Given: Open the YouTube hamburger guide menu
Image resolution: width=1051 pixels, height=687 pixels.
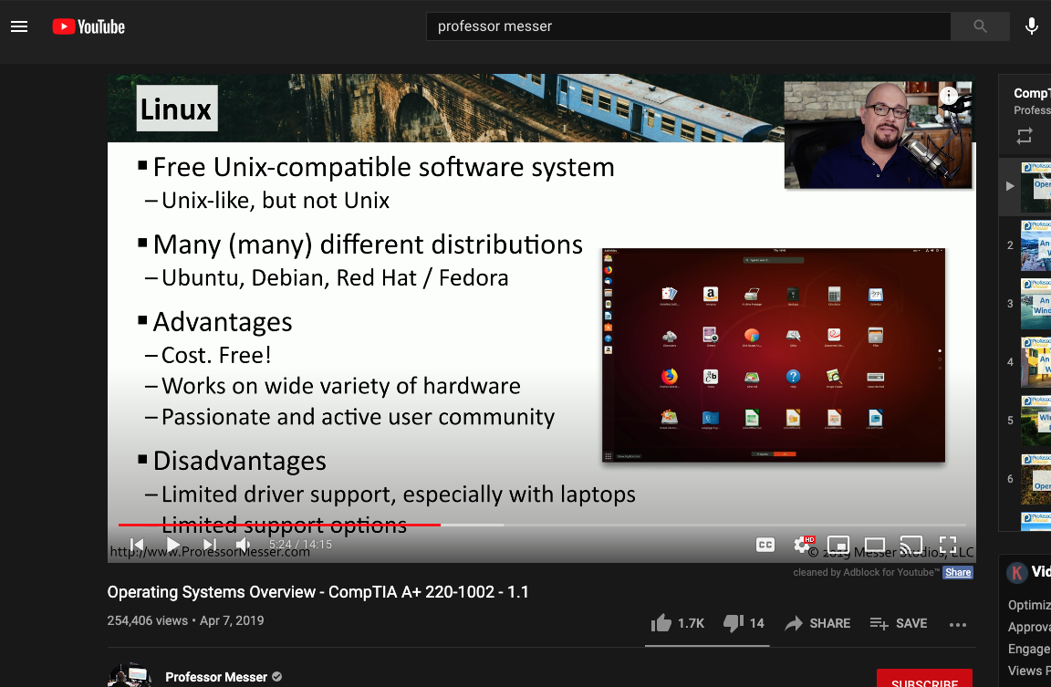Looking at the screenshot, I should (x=19, y=26).
